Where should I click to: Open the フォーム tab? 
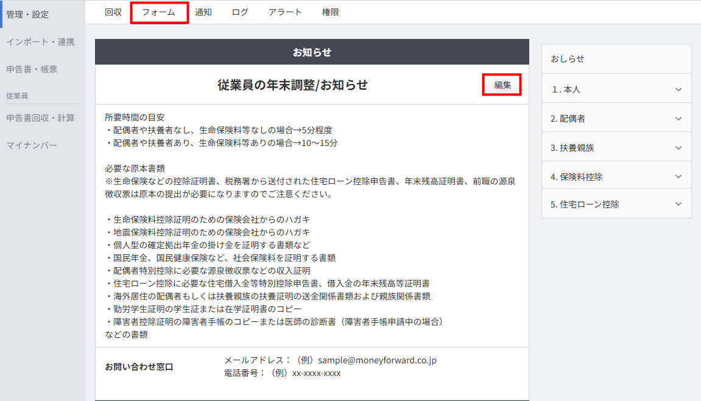coord(159,13)
